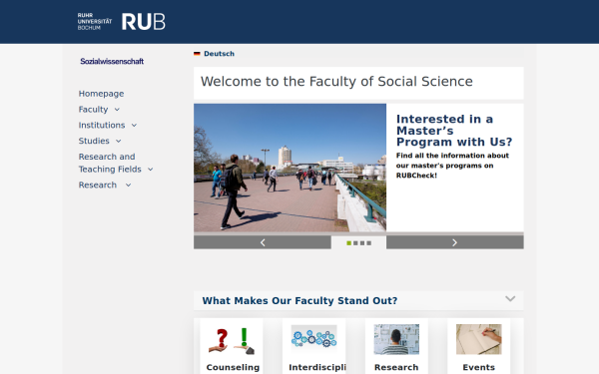The image size is (599, 374).
Task: Open the Faculty menu item
Action: [93, 109]
